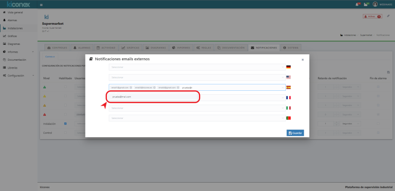This screenshot has height=191, width=395.
Task: Go to Vista general in sidebar
Action: click(15, 12)
